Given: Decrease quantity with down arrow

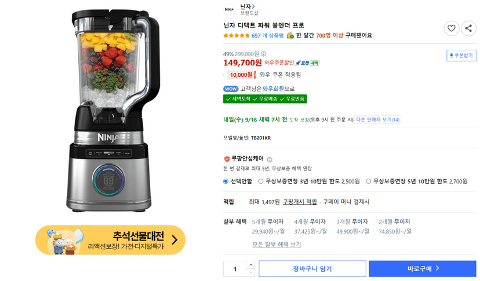Looking at the screenshot, I should point(250,273).
